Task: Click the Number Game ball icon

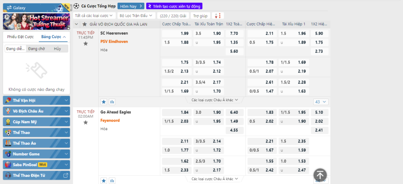Action: click(8, 154)
